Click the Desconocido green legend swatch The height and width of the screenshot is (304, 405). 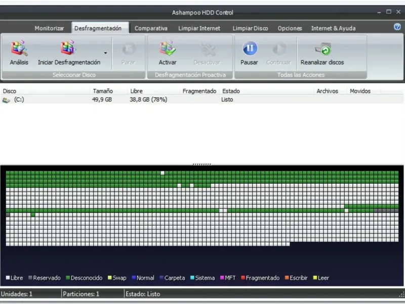click(x=68, y=278)
